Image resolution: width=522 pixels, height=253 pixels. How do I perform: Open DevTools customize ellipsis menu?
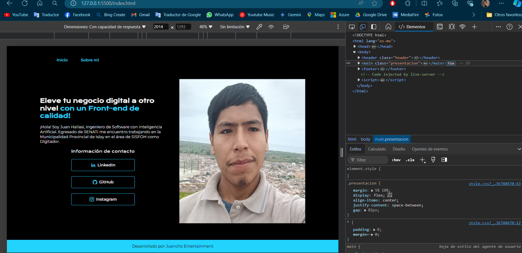click(499, 27)
